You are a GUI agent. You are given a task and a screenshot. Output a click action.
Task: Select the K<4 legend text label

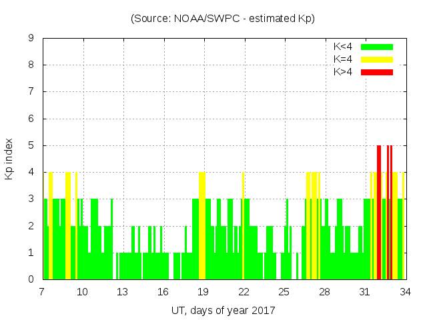pyautogui.click(x=343, y=47)
